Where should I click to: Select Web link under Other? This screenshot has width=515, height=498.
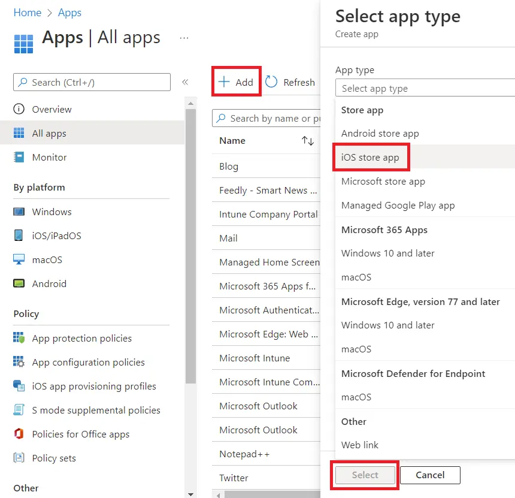360,445
